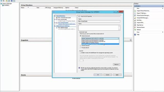This screenshot has height=92, width=164.
Task: Click the CPU Usage column header
Action: point(48,8)
